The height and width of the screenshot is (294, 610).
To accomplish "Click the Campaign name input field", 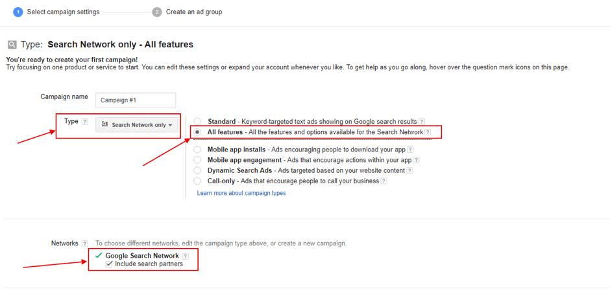I will [x=136, y=100].
